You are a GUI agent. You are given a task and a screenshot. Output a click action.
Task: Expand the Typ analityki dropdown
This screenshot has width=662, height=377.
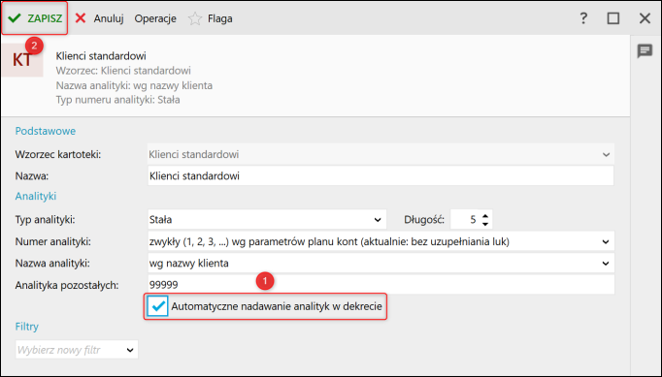(378, 220)
